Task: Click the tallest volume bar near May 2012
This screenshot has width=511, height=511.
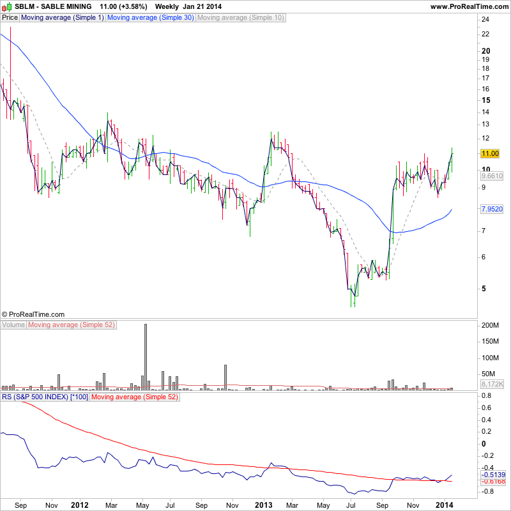Action: 146,357
